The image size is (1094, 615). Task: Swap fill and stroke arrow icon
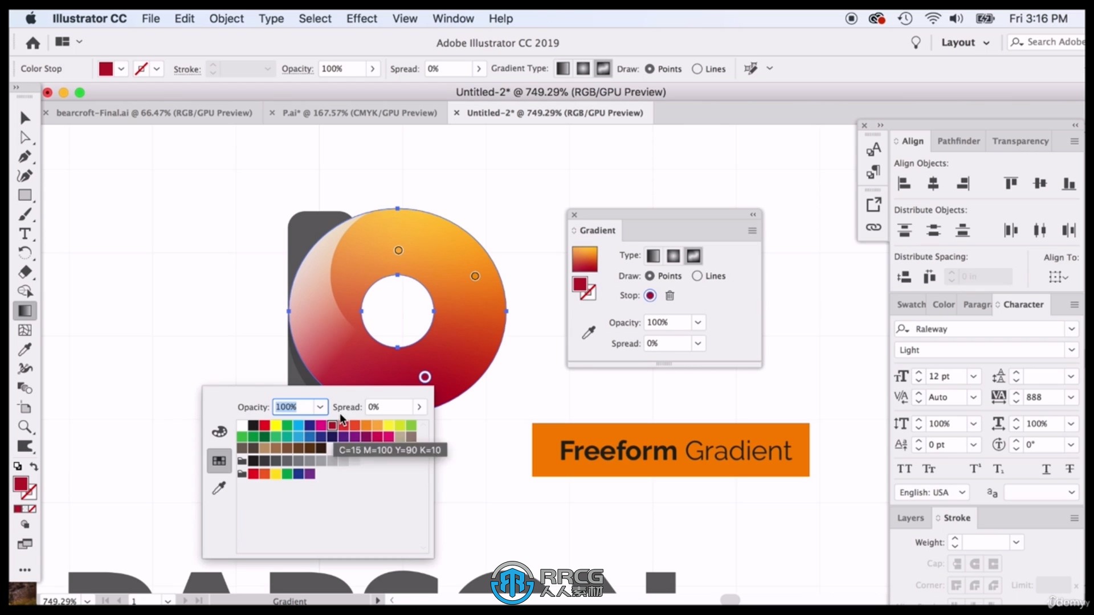click(34, 466)
